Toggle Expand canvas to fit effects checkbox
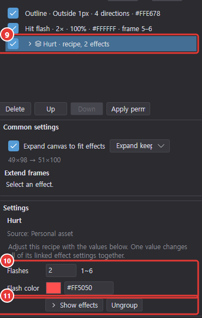 (x=14, y=146)
